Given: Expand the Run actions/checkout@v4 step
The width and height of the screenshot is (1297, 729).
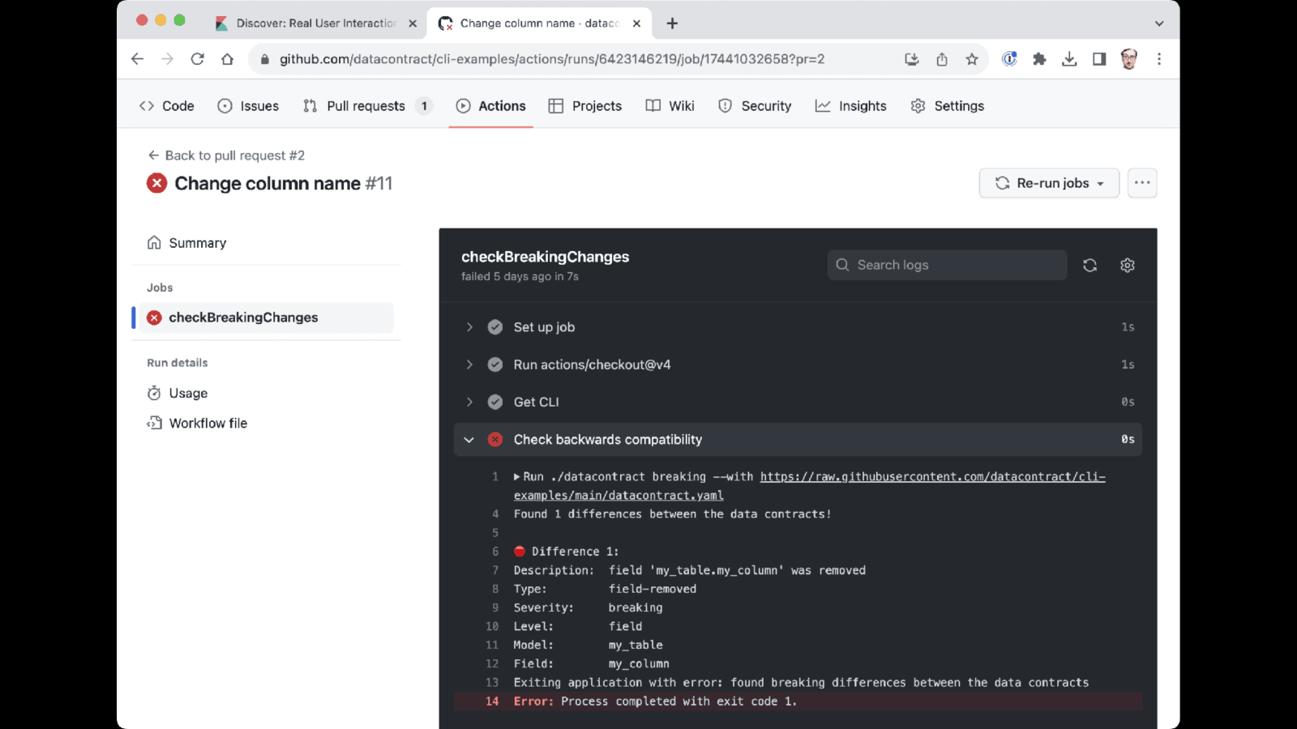Looking at the screenshot, I should (469, 364).
